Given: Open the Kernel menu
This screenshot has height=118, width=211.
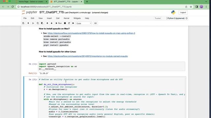Looking at the screenshot, I should click(x=67, y=18).
